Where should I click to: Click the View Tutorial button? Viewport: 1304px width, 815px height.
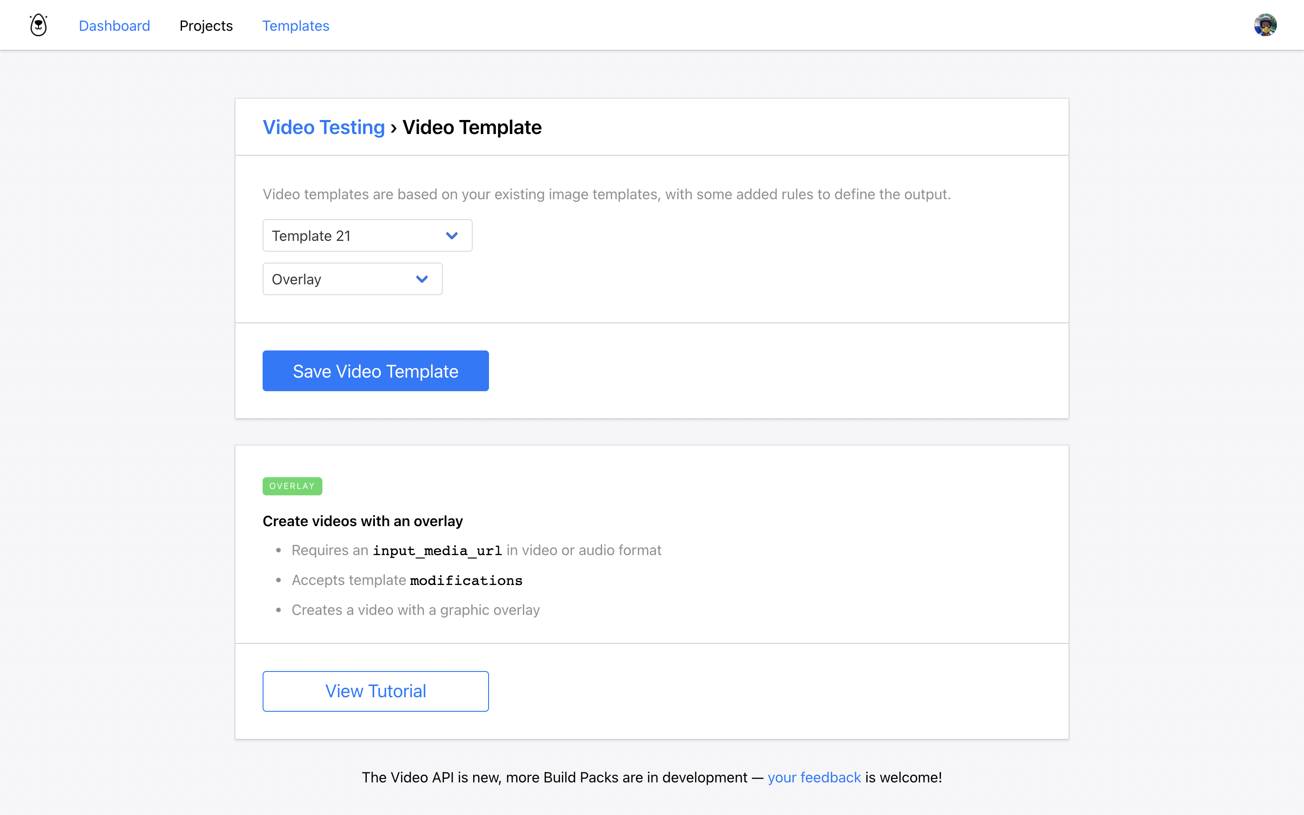coord(375,691)
